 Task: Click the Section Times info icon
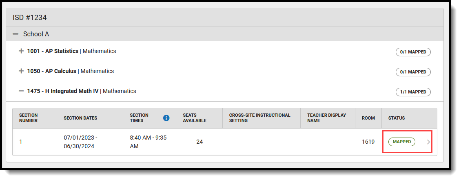[166, 118]
